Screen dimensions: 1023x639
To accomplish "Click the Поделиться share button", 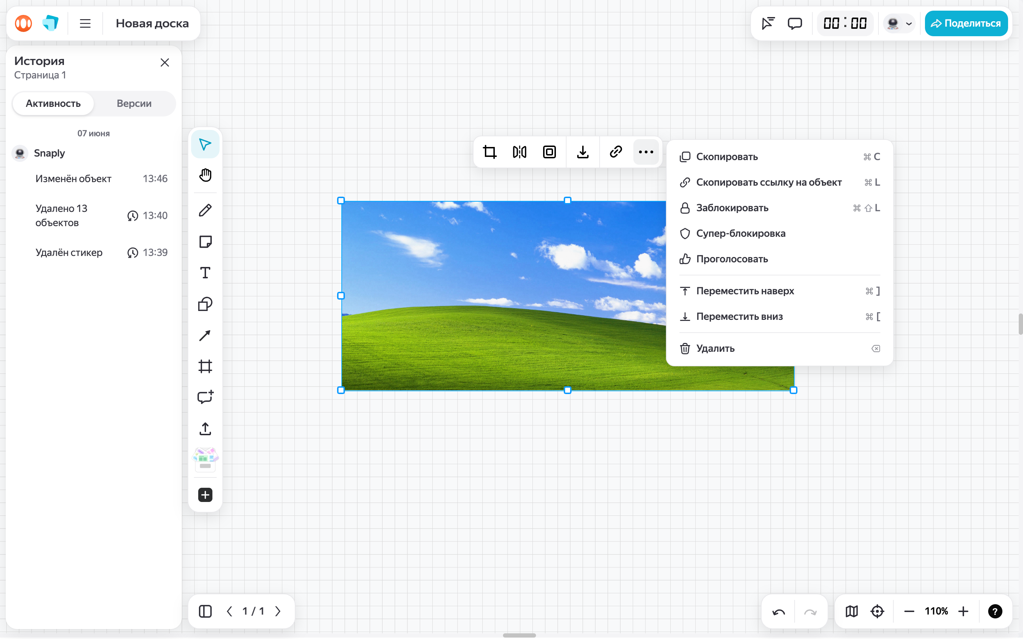I will (x=966, y=23).
